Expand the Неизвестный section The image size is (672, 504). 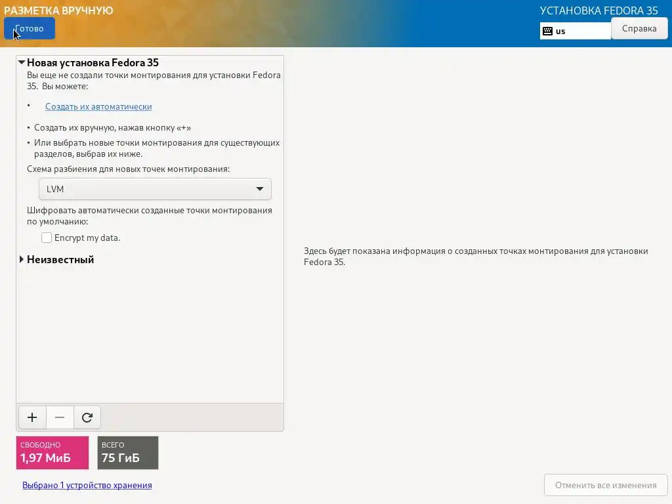coord(22,259)
